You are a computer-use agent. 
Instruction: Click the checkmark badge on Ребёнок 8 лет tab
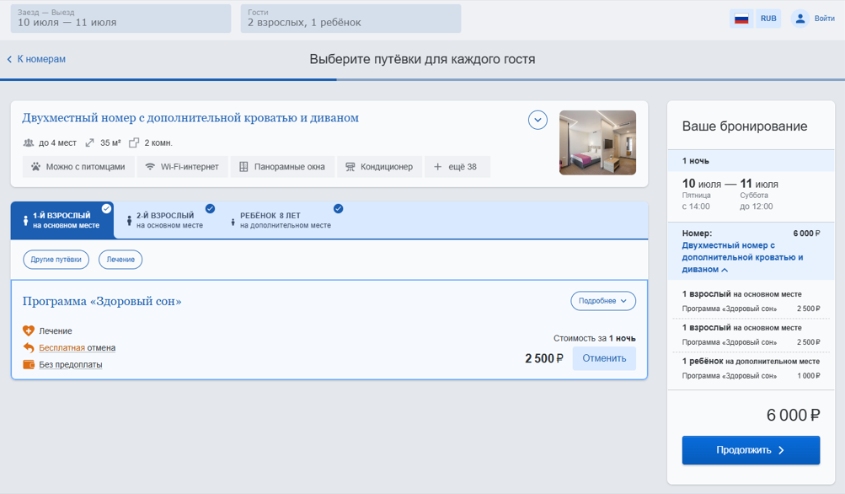(339, 209)
